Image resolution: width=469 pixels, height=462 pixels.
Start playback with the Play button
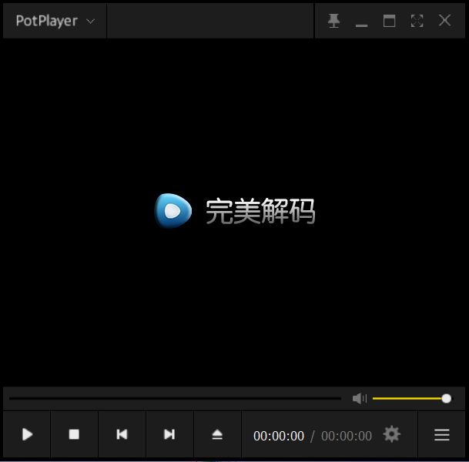click(27, 434)
